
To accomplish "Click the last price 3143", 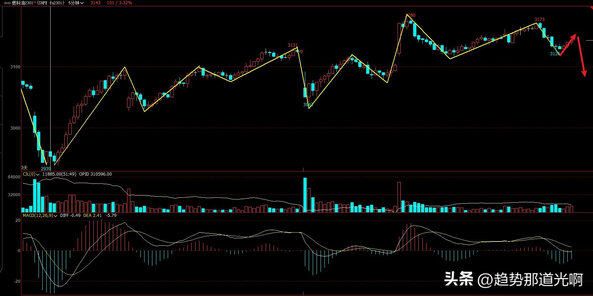I will click(x=95, y=3).
